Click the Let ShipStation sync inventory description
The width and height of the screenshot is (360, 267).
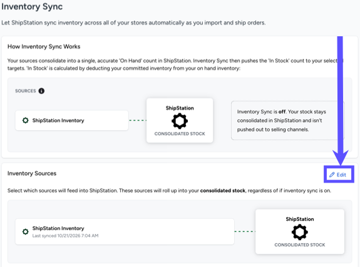[x=133, y=23]
